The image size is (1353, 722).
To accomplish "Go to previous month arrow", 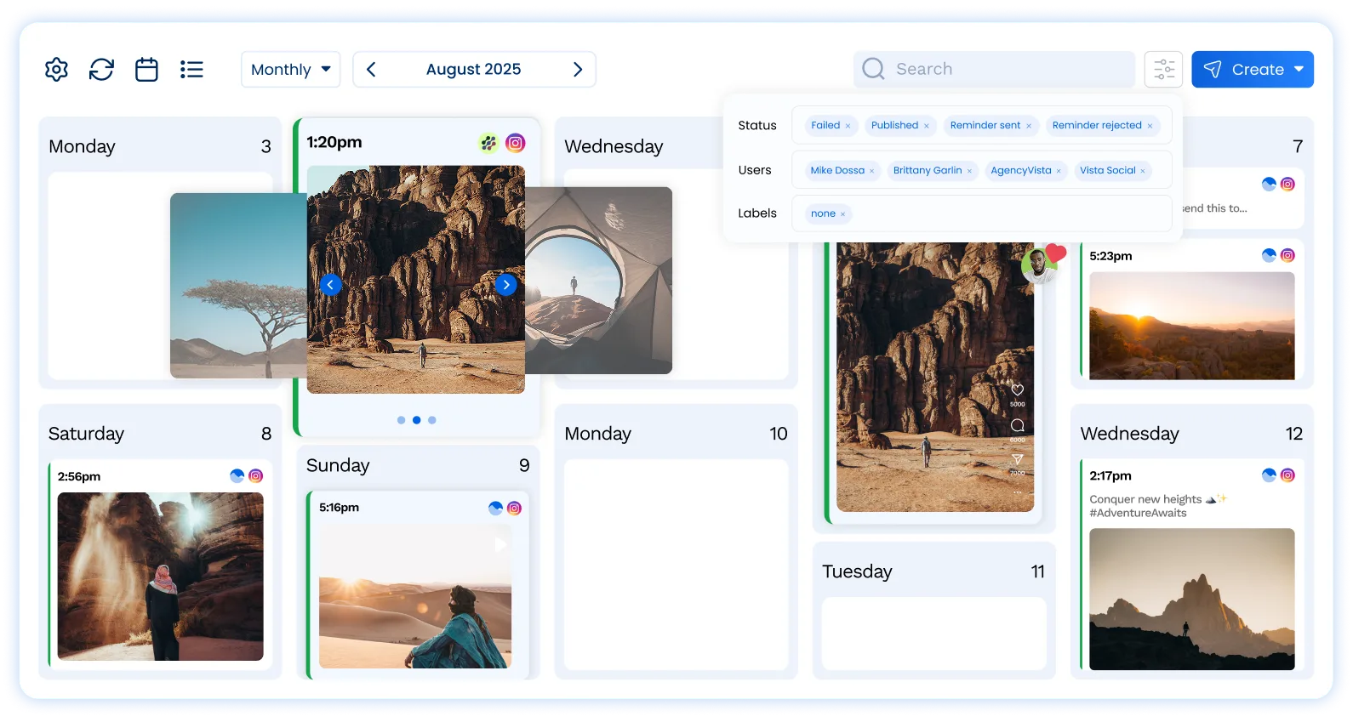I will coord(371,70).
